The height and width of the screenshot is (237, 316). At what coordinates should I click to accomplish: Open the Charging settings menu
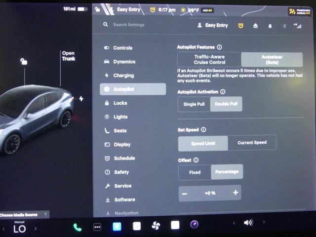pos(133,76)
